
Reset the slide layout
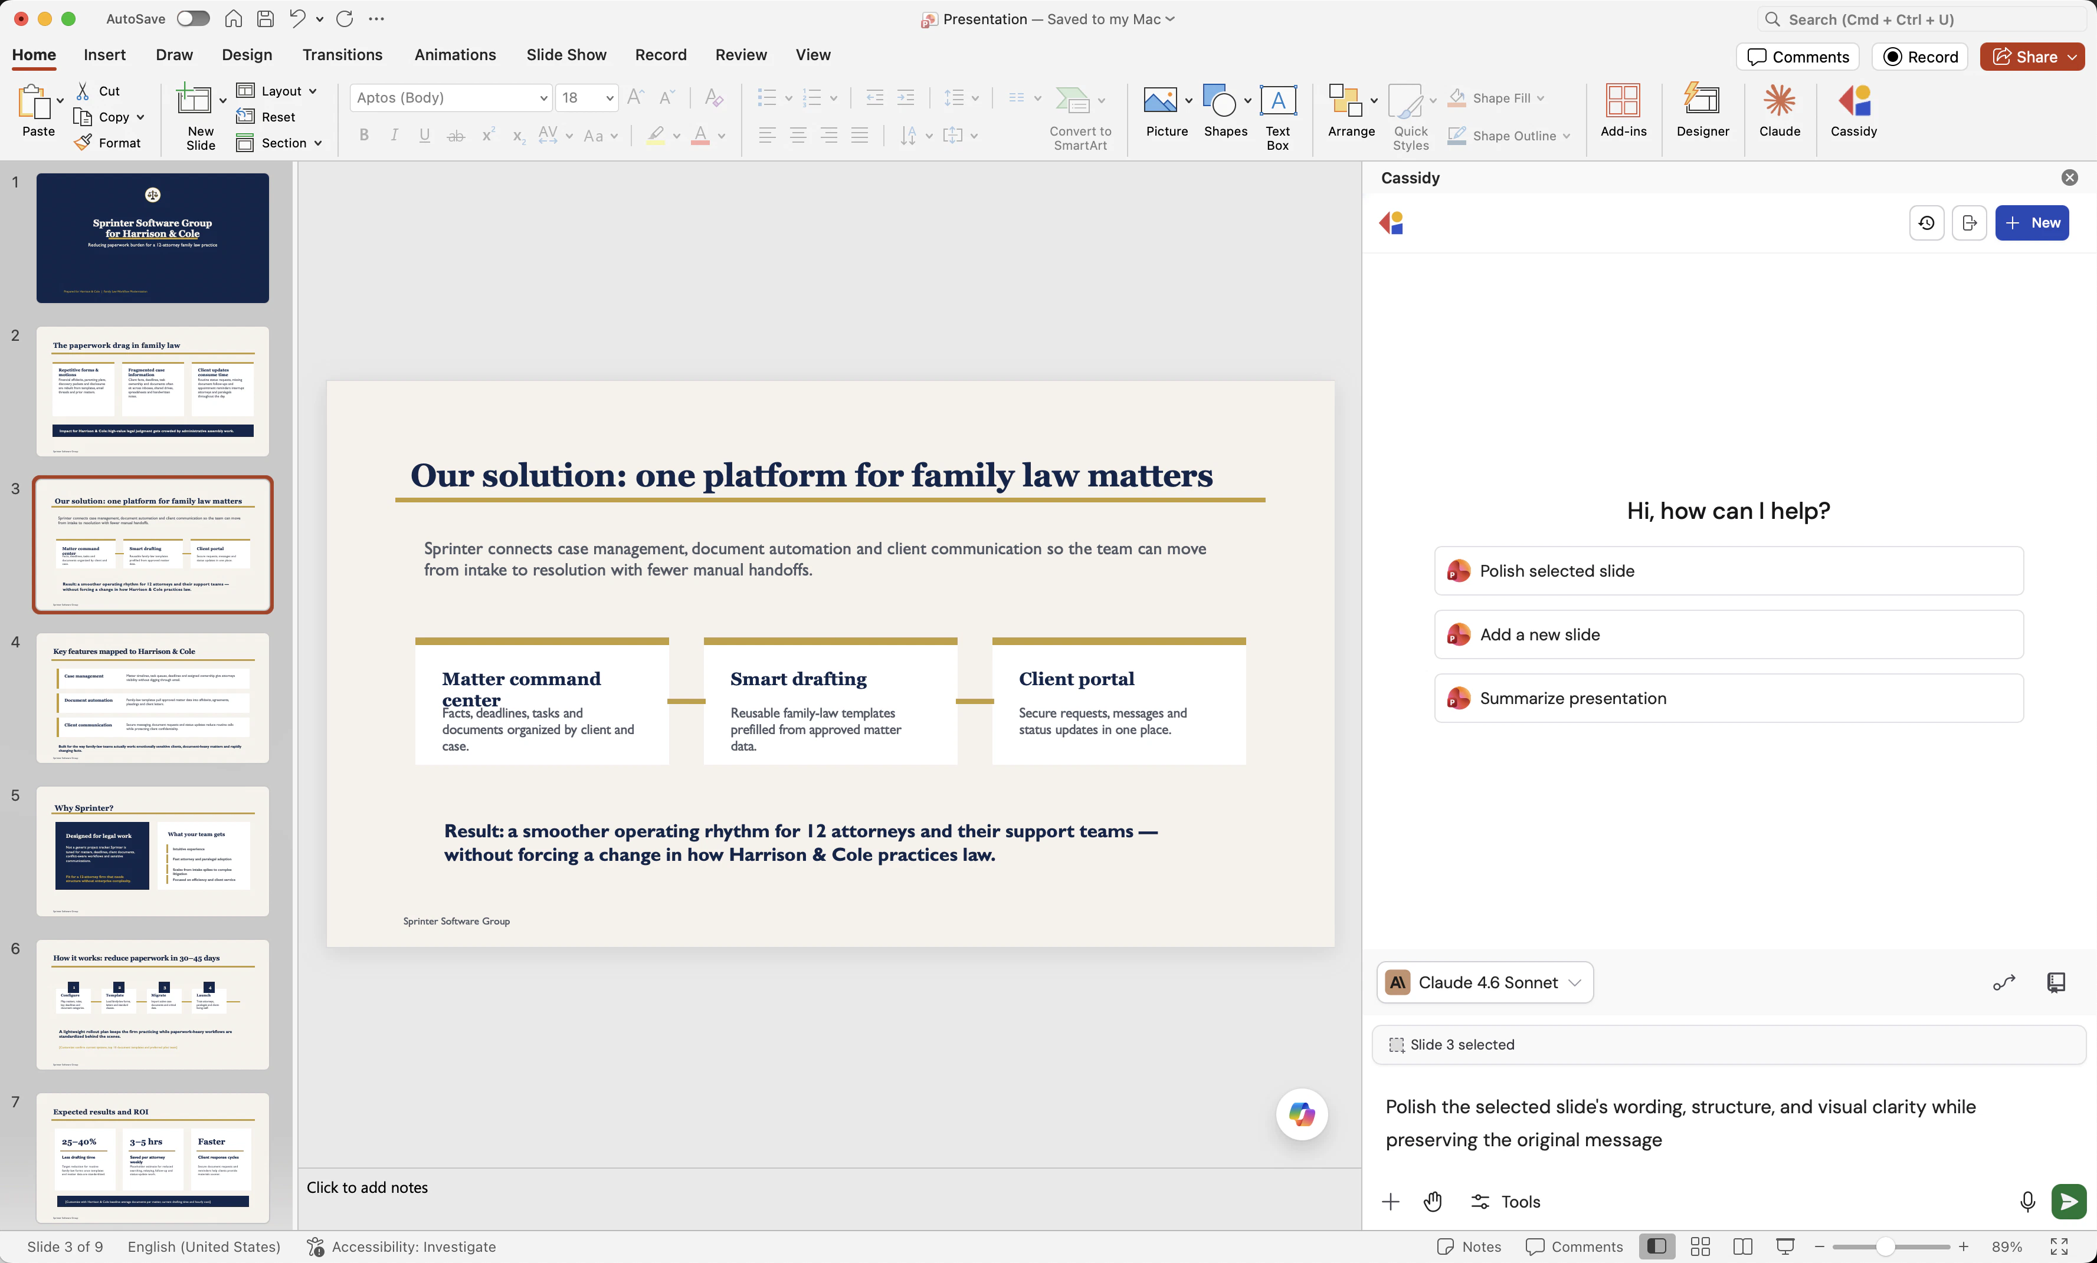click(266, 117)
